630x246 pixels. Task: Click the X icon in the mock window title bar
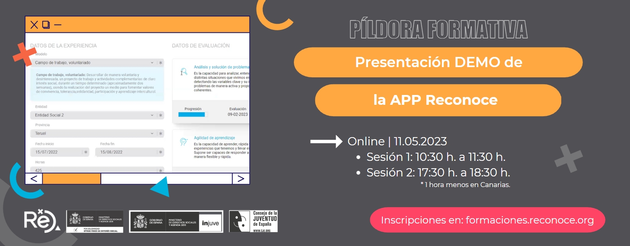click(x=34, y=25)
